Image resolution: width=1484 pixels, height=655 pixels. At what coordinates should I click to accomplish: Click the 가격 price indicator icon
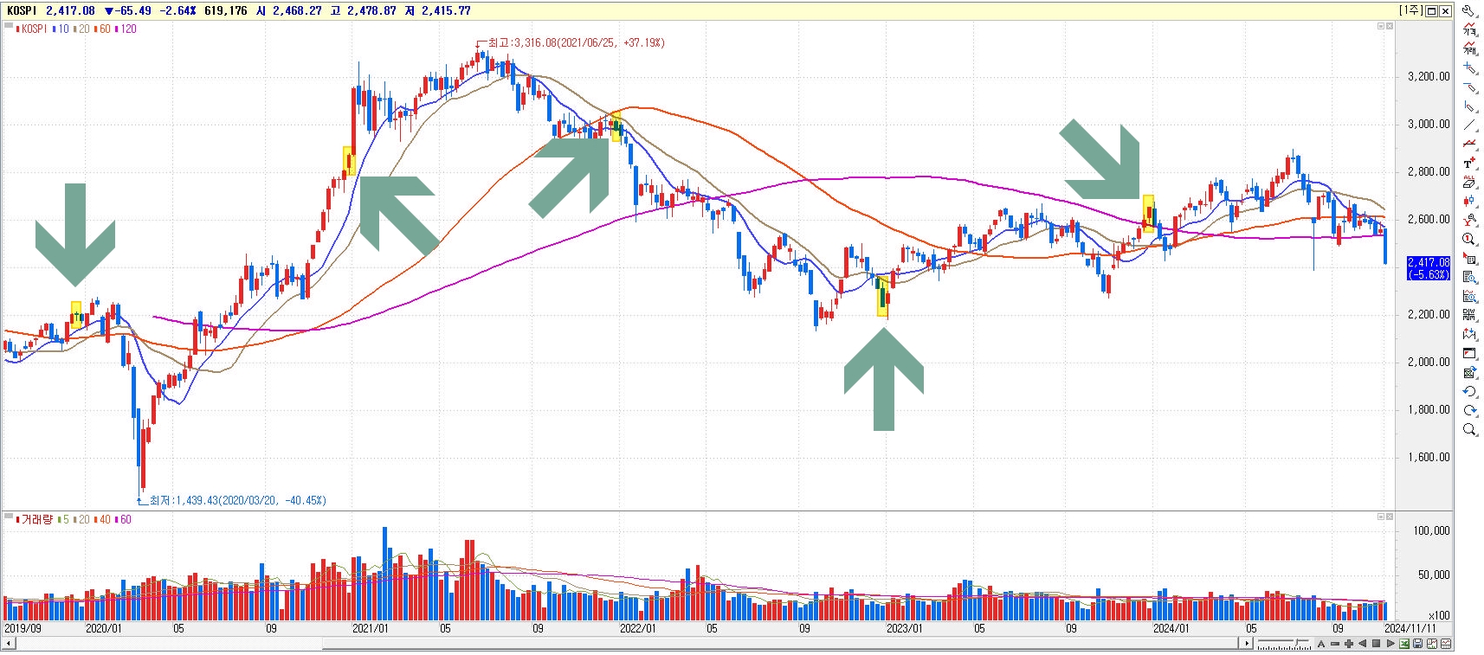[1469, 29]
